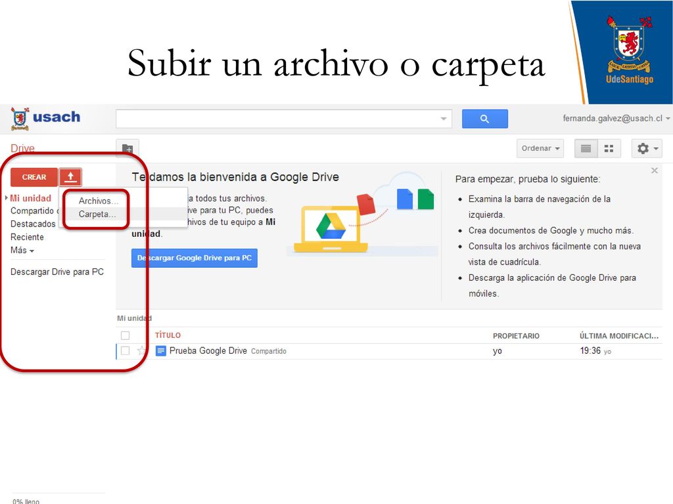673x504 pixels.
Task: Click the Drive heading link
Action: tap(22, 148)
